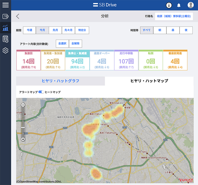Screen dimensions: 198x185
Task: Select the analytics chart sidebar icon
Action: coord(5,28)
